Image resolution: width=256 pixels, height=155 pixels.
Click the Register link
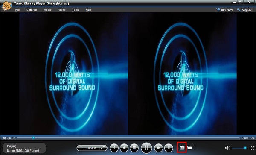[x=245, y=10]
